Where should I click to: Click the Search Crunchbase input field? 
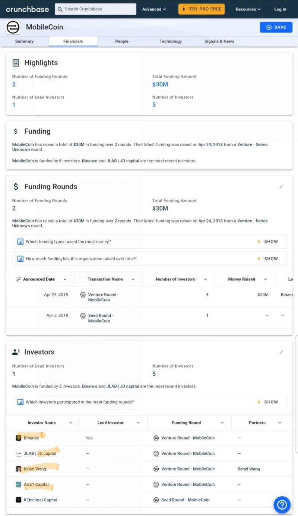(96, 9)
